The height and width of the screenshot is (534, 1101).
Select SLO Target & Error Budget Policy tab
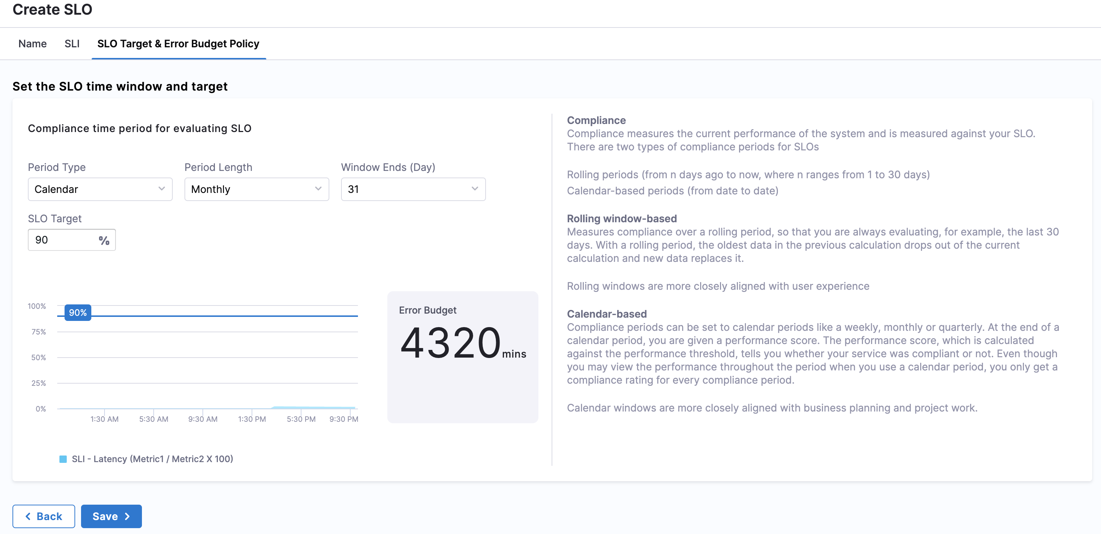[x=178, y=44]
